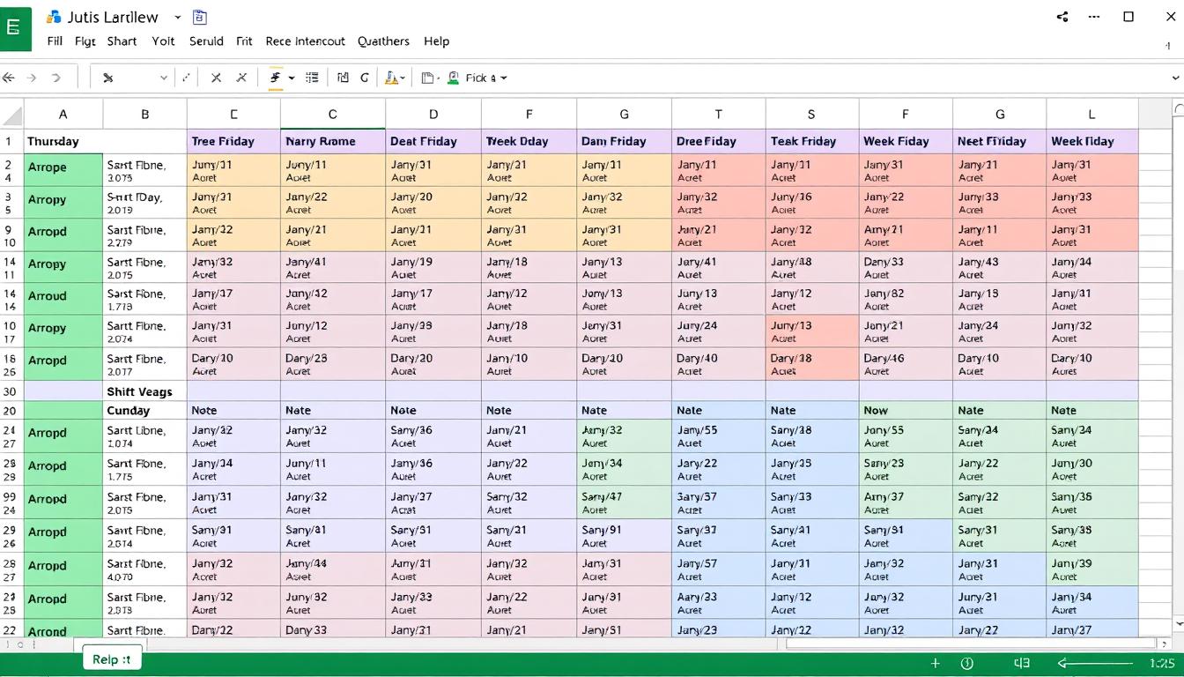Image resolution: width=1184 pixels, height=677 pixels.
Task: Click the list alignment icon in toolbar
Action: coord(312,78)
